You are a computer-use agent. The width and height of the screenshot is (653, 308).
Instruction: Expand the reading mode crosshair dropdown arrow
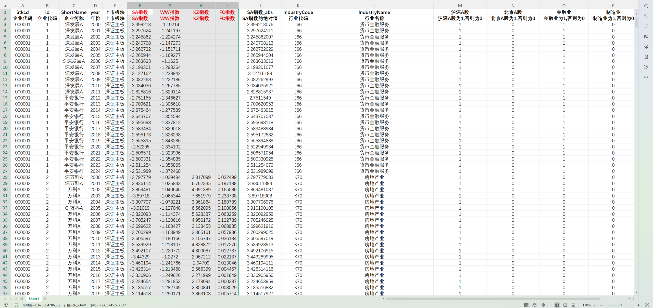(547, 305)
